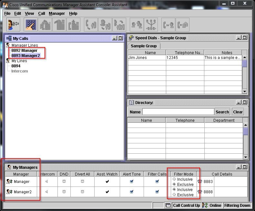Click the Department column header in Directory
255x211 pixels.
click(224, 120)
